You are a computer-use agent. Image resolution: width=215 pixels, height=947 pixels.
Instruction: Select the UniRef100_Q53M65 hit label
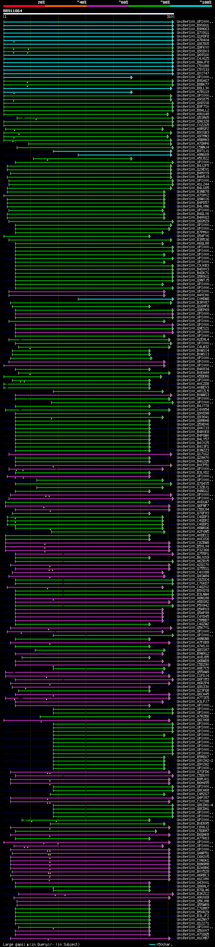193,118
